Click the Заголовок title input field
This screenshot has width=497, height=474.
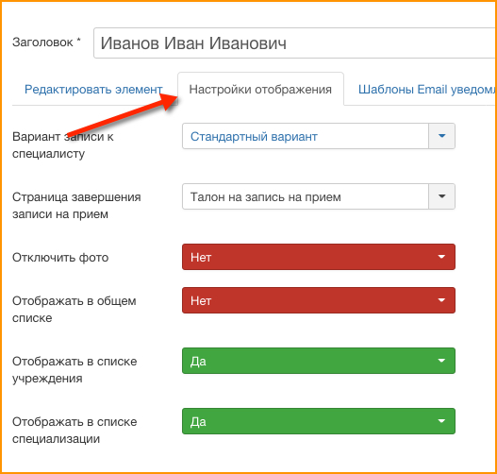(295, 43)
